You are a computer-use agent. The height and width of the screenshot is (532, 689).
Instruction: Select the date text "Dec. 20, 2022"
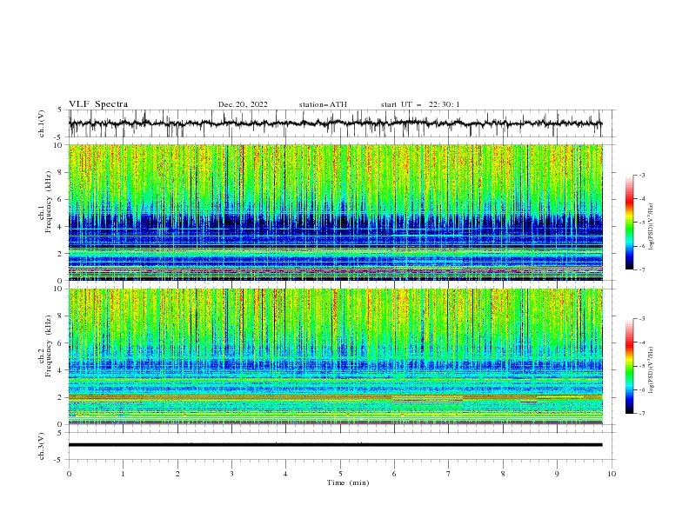point(243,104)
